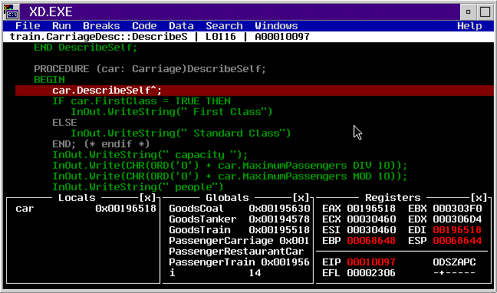Click the EFL register value 00002306

click(x=371, y=273)
